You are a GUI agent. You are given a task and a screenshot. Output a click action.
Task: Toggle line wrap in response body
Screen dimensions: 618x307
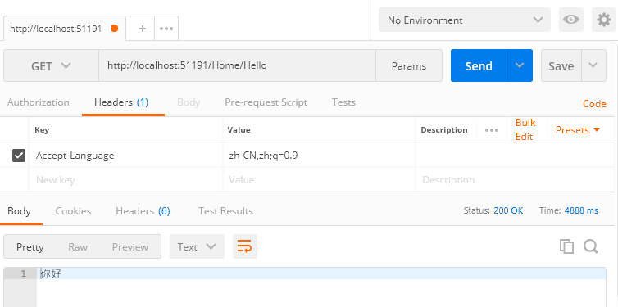click(245, 246)
